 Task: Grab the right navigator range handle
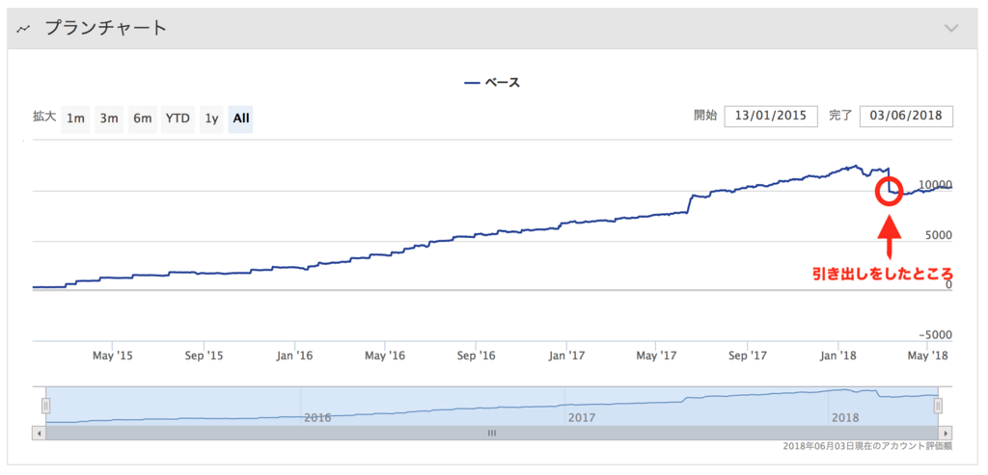tap(938, 406)
